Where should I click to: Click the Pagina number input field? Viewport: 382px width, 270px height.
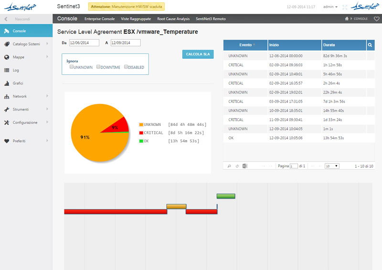[294, 166]
